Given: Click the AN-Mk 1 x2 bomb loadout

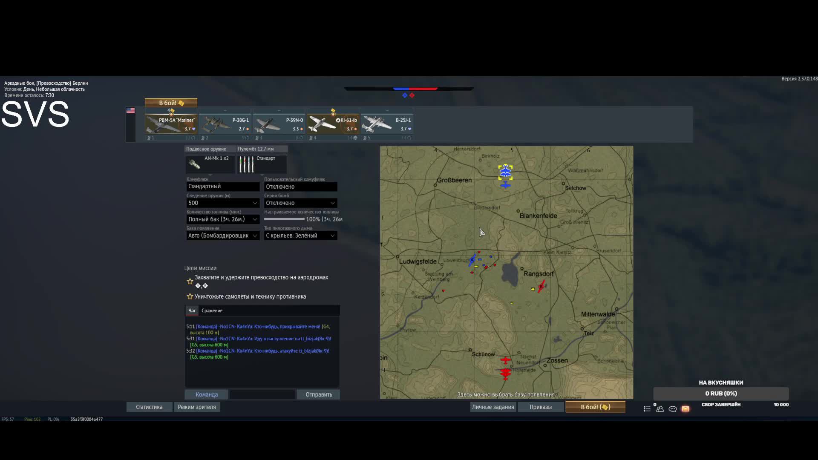Looking at the screenshot, I should click(x=210, y=164).
